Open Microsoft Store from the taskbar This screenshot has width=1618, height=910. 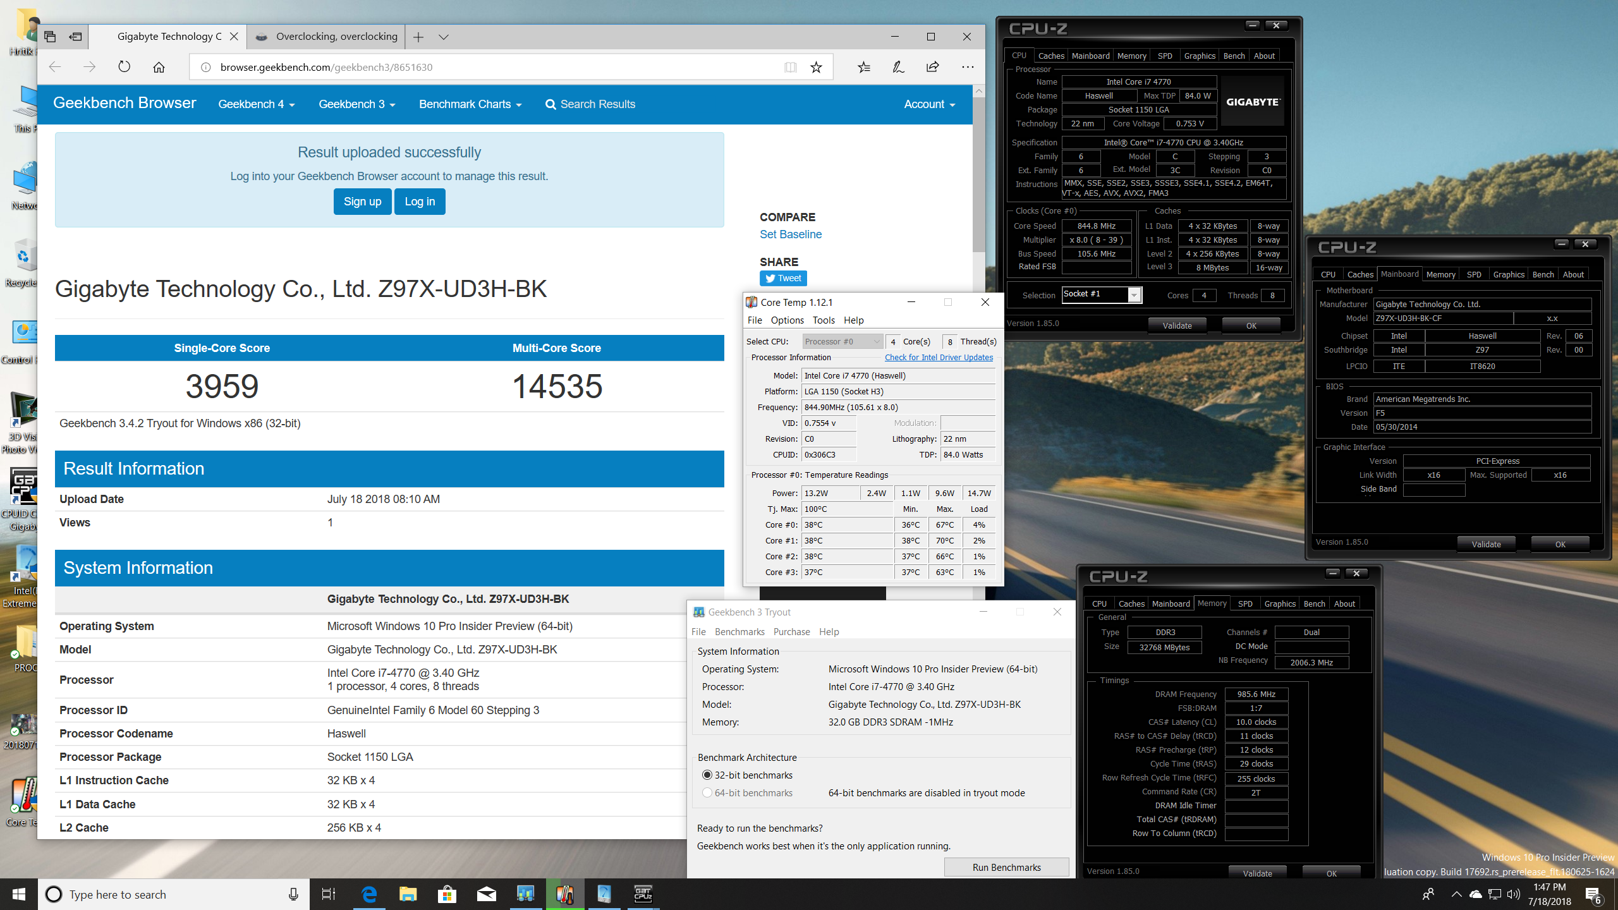[x=447, y=894]
